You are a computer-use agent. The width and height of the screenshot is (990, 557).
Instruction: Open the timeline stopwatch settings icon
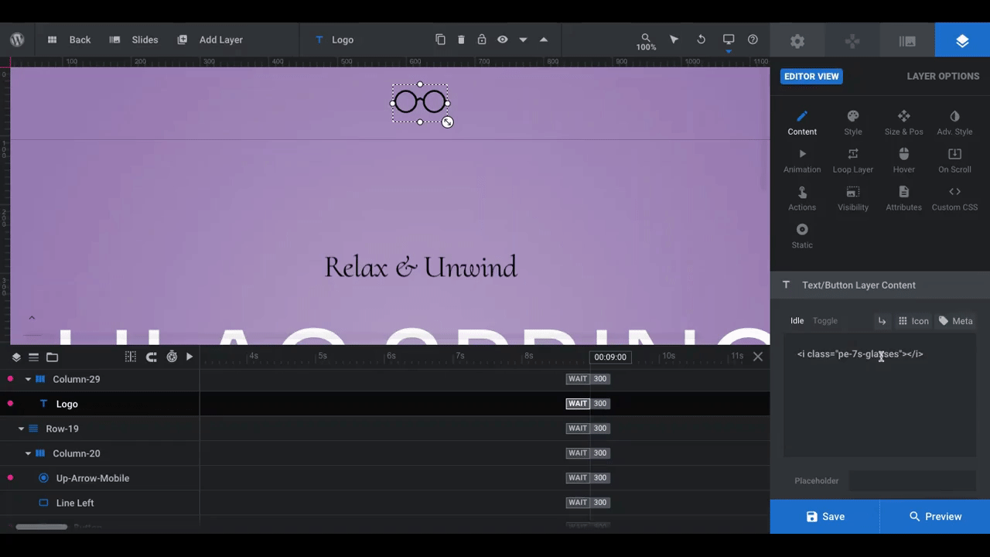tap(172, 357)
